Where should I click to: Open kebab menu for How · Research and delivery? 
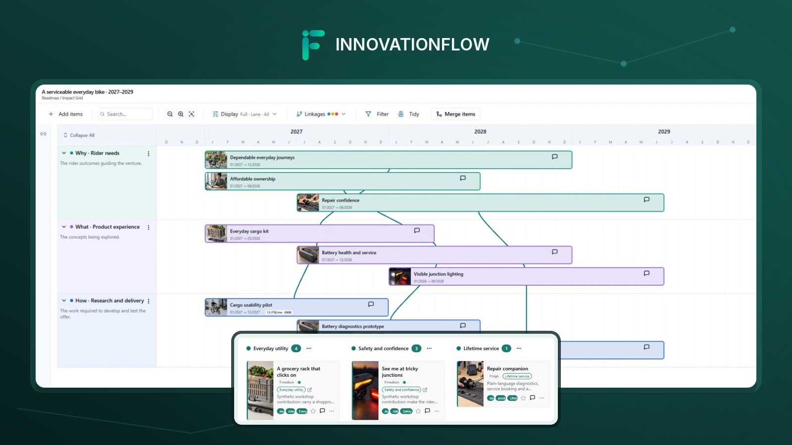(148, 301)
